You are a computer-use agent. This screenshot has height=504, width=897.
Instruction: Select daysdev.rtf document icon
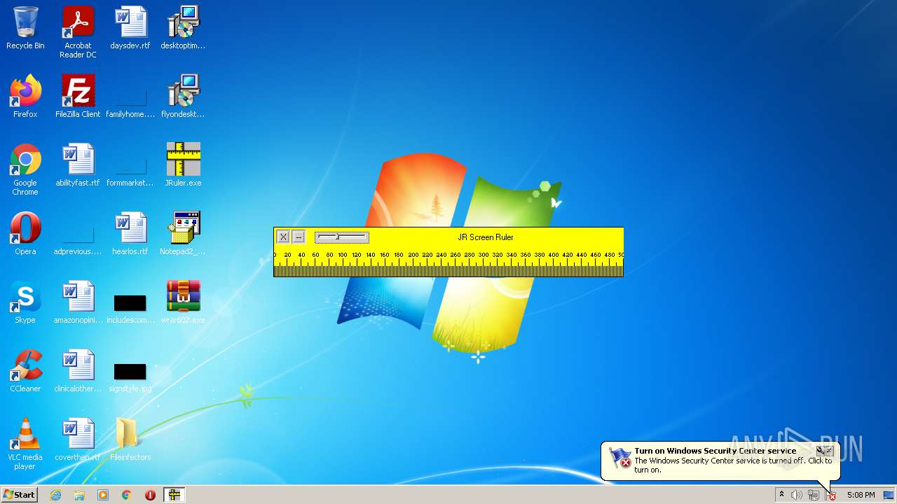coord(130,29)
